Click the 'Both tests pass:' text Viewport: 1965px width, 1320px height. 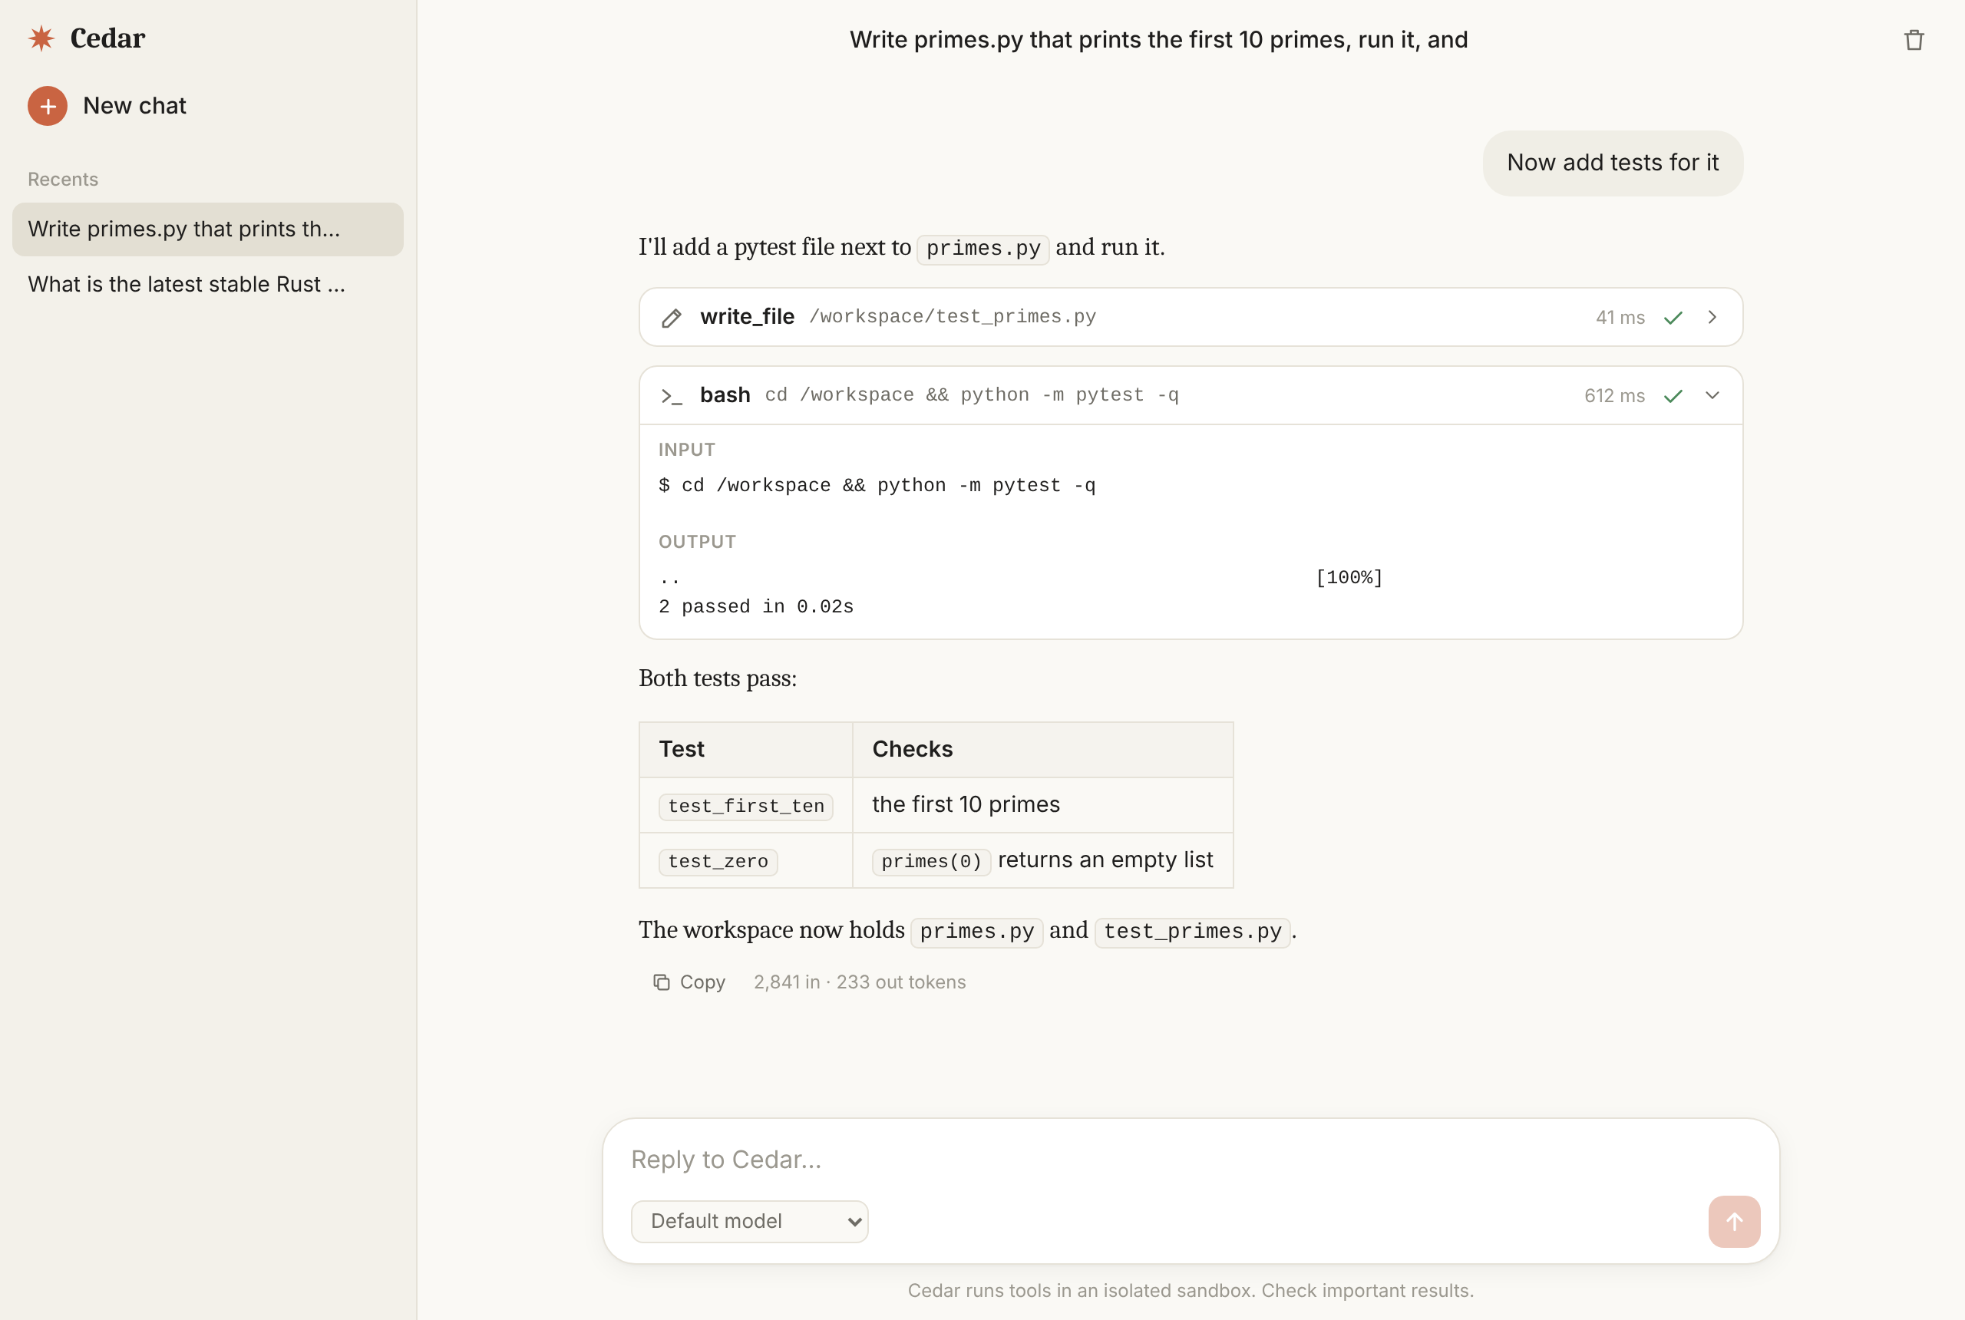coord(717,678)
